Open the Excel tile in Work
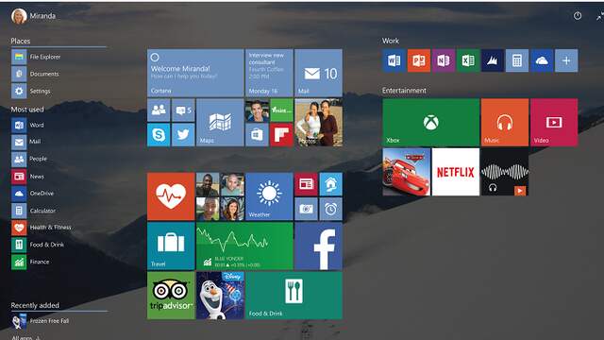 pyautogui.click(x=468, y=60)
